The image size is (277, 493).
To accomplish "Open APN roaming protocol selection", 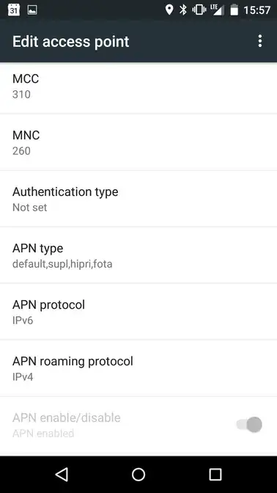I will point(138,368).
